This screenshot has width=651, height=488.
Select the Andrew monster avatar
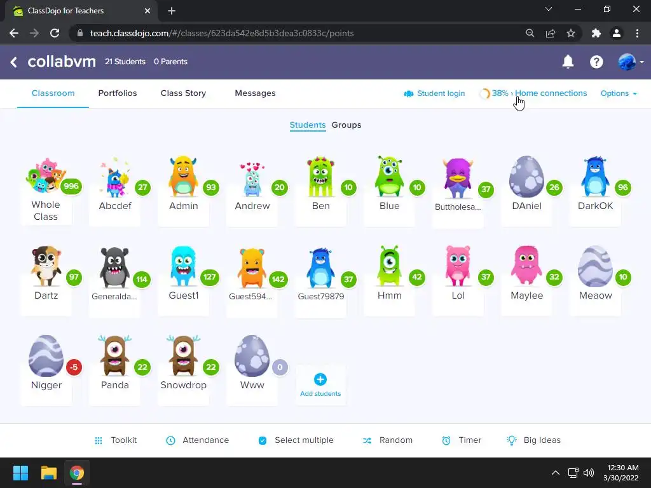pyautogui.click(x=252, y=179)
